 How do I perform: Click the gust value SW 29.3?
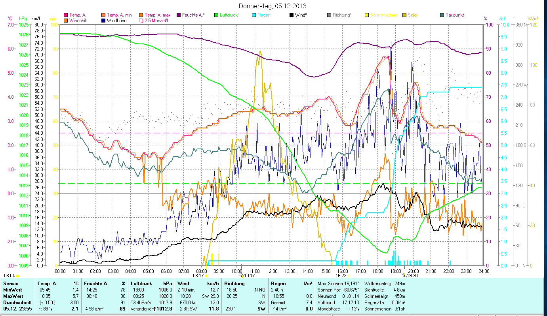210,296
